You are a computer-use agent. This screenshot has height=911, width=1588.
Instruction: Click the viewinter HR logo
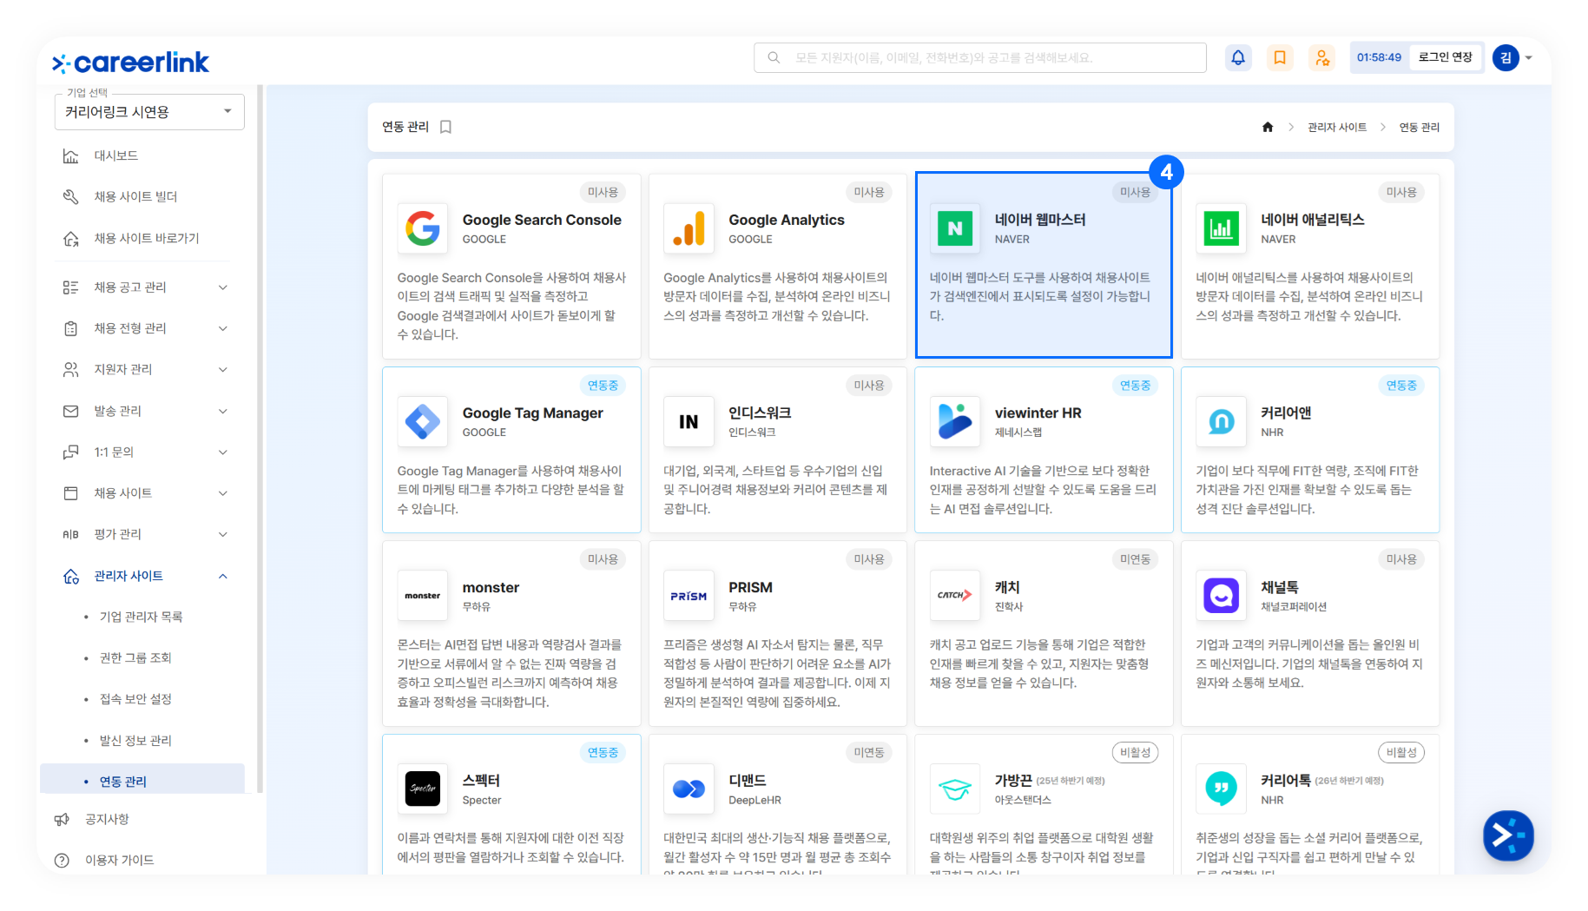click(955, 422)
